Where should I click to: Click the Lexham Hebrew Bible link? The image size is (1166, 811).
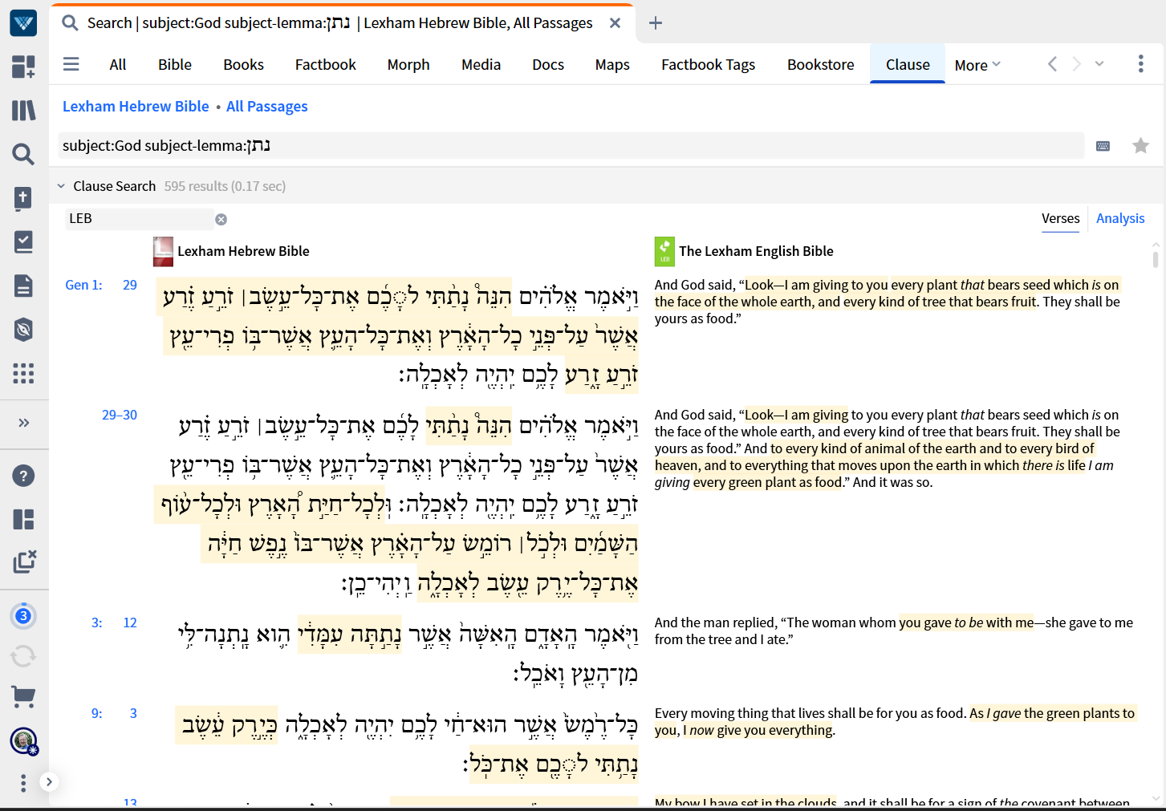coord(136,107)
